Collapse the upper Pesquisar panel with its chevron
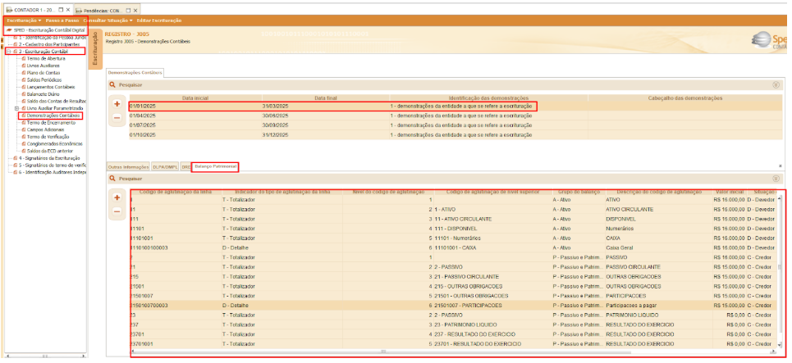The height and width of the screenshot is (363, 792). coord(776,84)
